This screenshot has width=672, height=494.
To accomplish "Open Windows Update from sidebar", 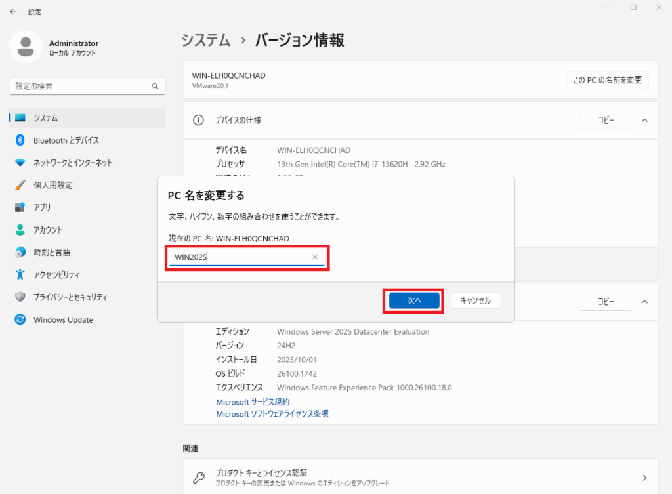I will [x=63, y=320].
